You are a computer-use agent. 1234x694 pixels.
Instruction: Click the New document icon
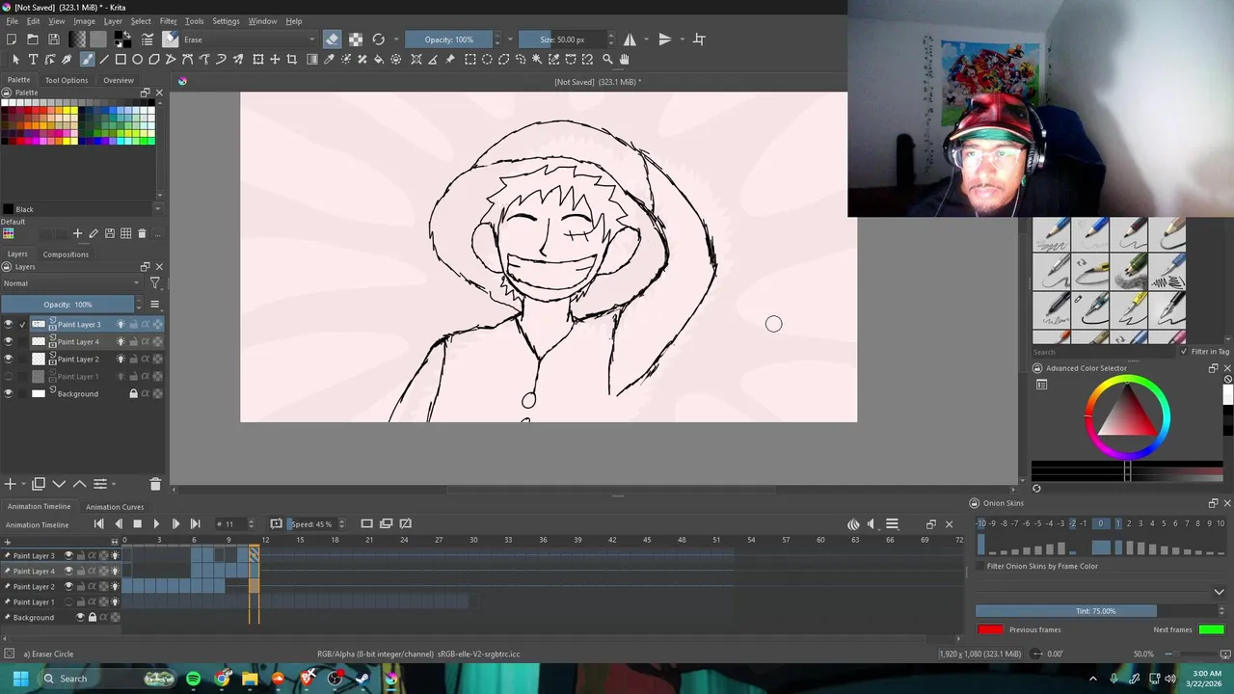12,40
